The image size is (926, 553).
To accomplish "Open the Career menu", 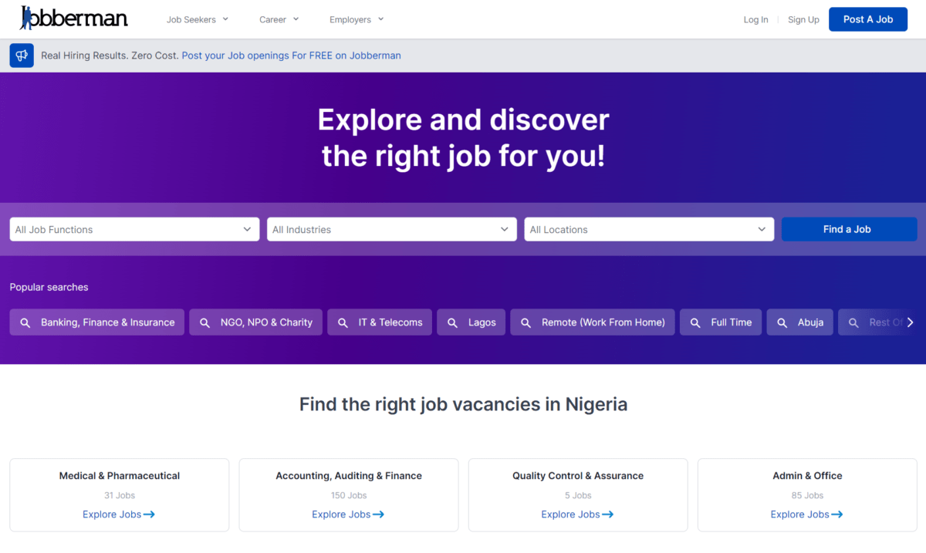I will click(x=279, y=19).
